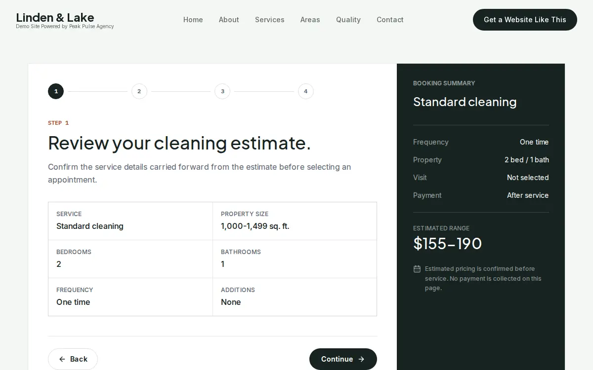593x370 pixels.
Task: Go to the About page
Action: pyautogui.click(x=229, y=20)
